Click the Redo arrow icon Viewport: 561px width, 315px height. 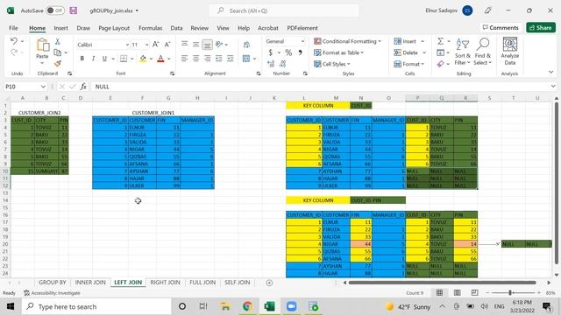[14, 52]
